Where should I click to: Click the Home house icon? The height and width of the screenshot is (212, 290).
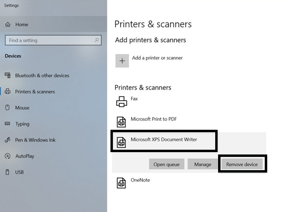coord(8,24)
